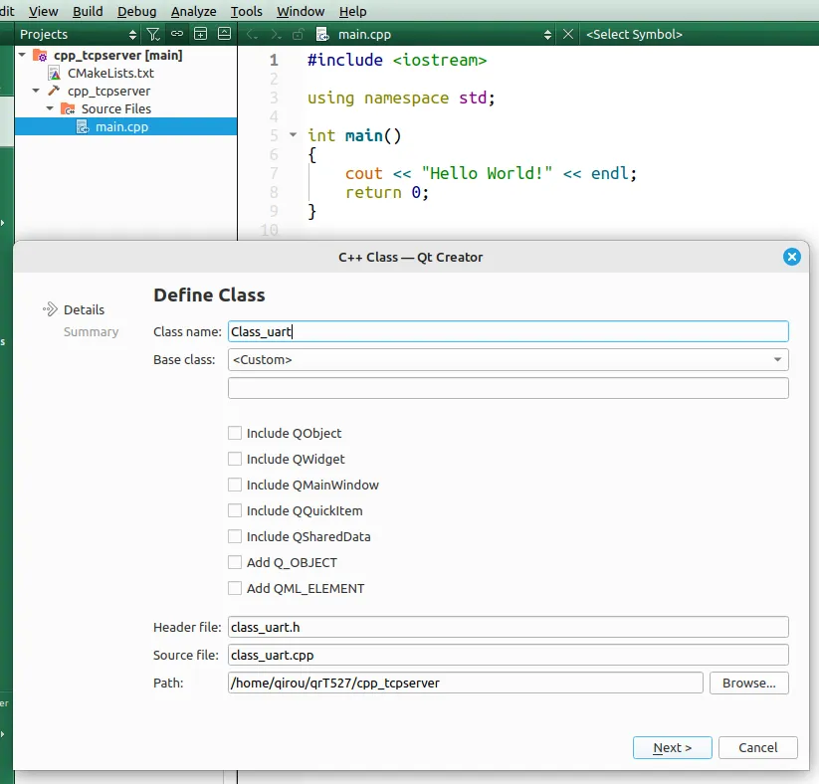Toggle Add QML_ELEMENT checkbox
The height and width of the screenshot is (784, 819).
pyautogui.click(x=235, y=588)
